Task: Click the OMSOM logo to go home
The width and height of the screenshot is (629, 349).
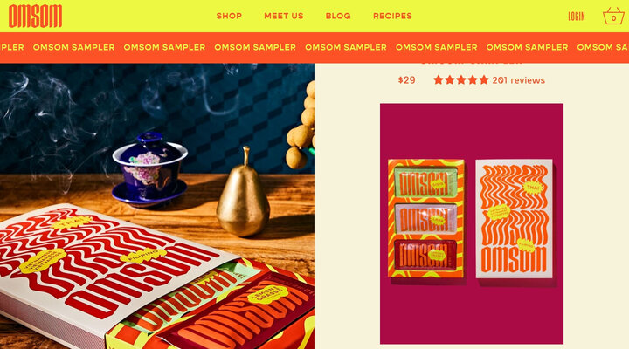Action: (35, 16)
